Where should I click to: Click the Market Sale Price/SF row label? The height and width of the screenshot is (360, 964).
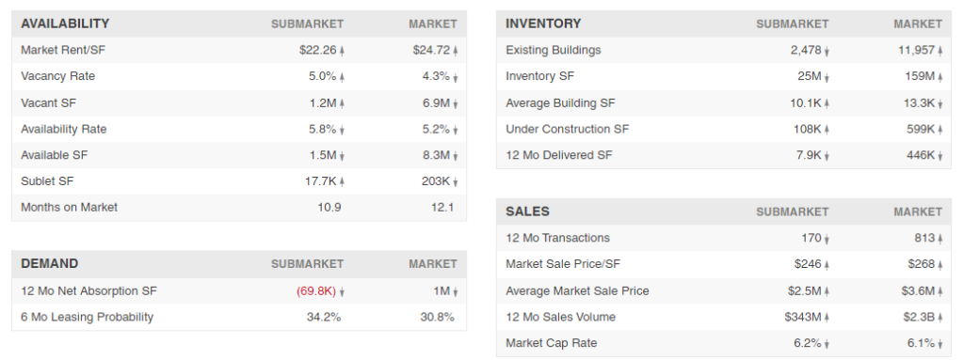coord(563,264)
